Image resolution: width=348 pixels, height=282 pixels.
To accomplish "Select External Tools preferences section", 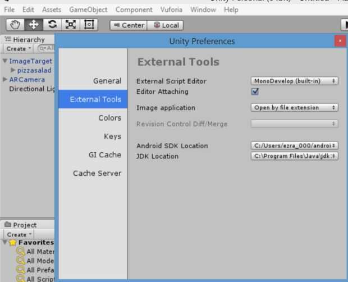I will (93, 99).
